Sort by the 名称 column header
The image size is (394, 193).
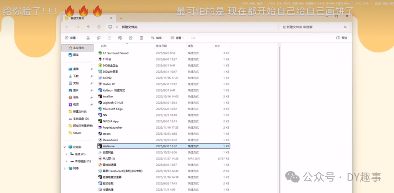(104, 46)
